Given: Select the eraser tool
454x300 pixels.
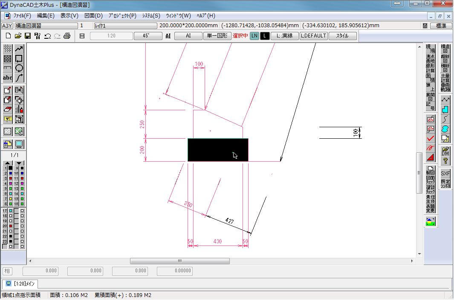Looking at the screenshot, I should coord(8,109).
